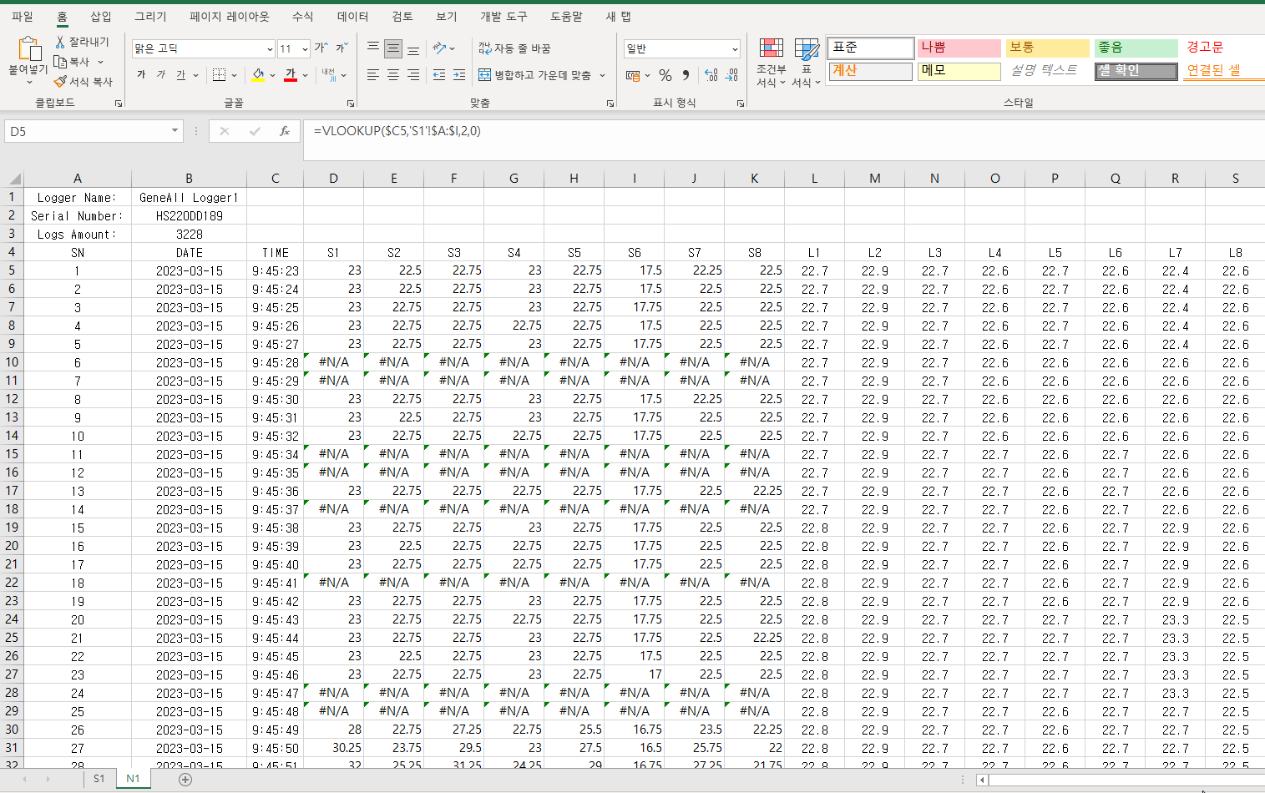
Task: Open number format dialog launcher
Action: click(x=741, y=104)
